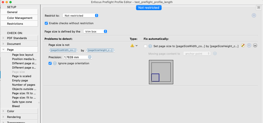Select Position media box check
The image size is (263, 123).
[x=24, y=59]
